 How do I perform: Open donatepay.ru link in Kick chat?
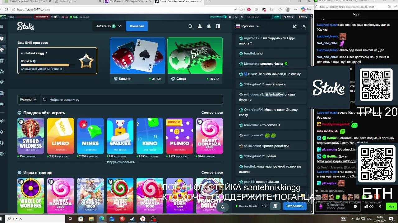coord(336,161)
